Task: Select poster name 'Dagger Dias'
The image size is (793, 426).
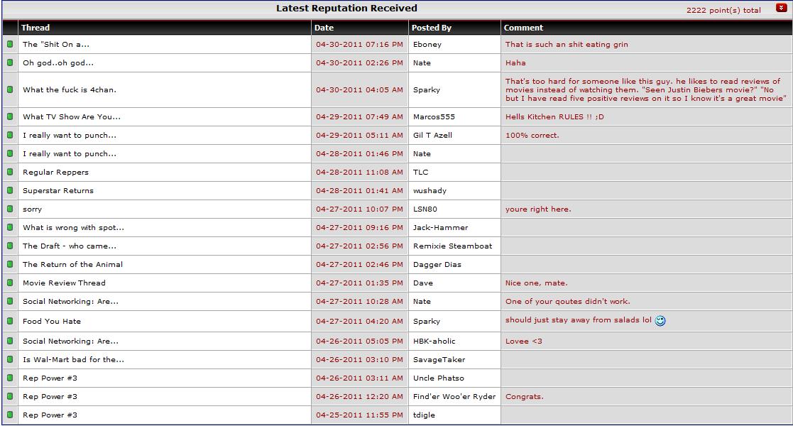Action: 437,264
